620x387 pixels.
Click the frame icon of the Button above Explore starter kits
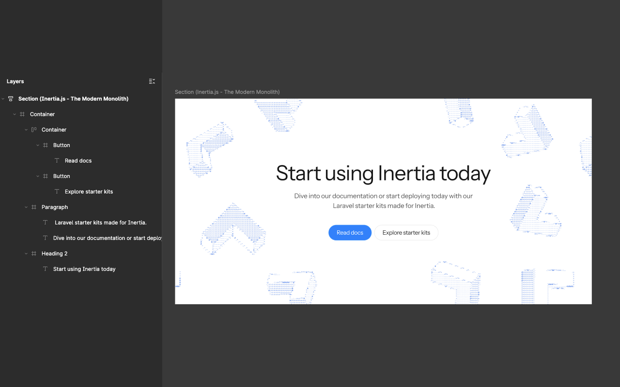tap(46, 176)
